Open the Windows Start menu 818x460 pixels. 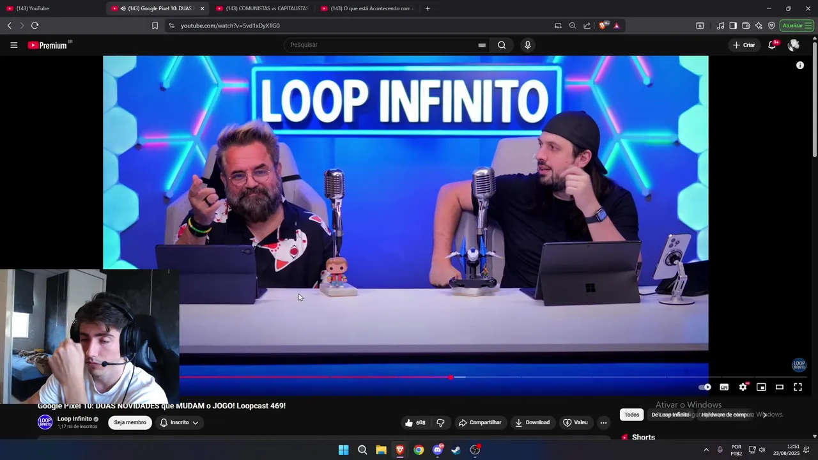pyautogui.click(x=343, y=450)
